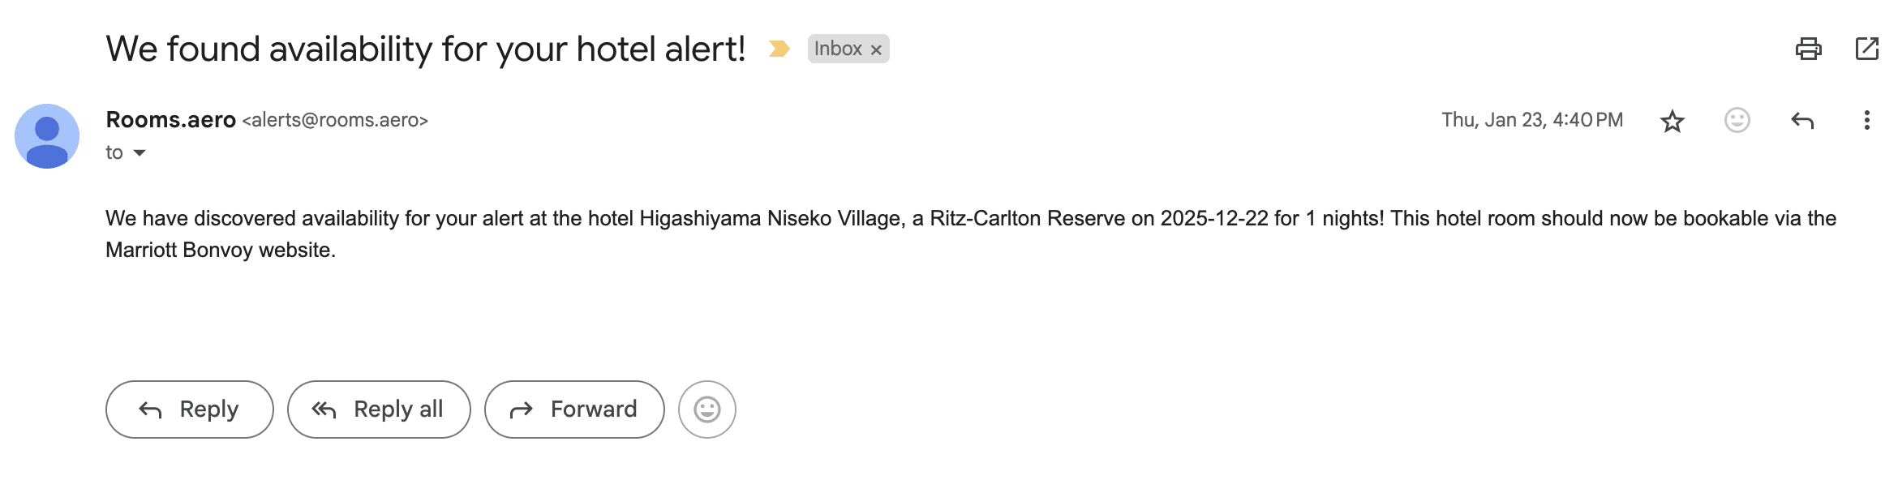Image resolution: width=1898 pixels, height=493 pixels.
Task: Click the email subject line text
Action: click(x=425, y=49)
